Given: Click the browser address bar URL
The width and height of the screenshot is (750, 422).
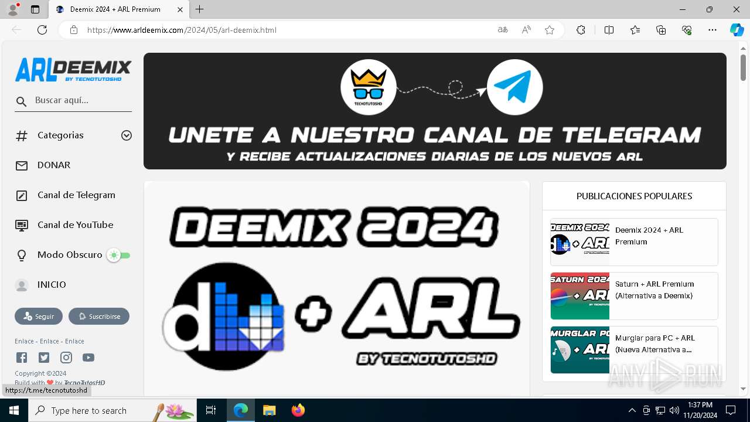Looking at the screenshot, I should pyautogui.click(x=182, y=30).
